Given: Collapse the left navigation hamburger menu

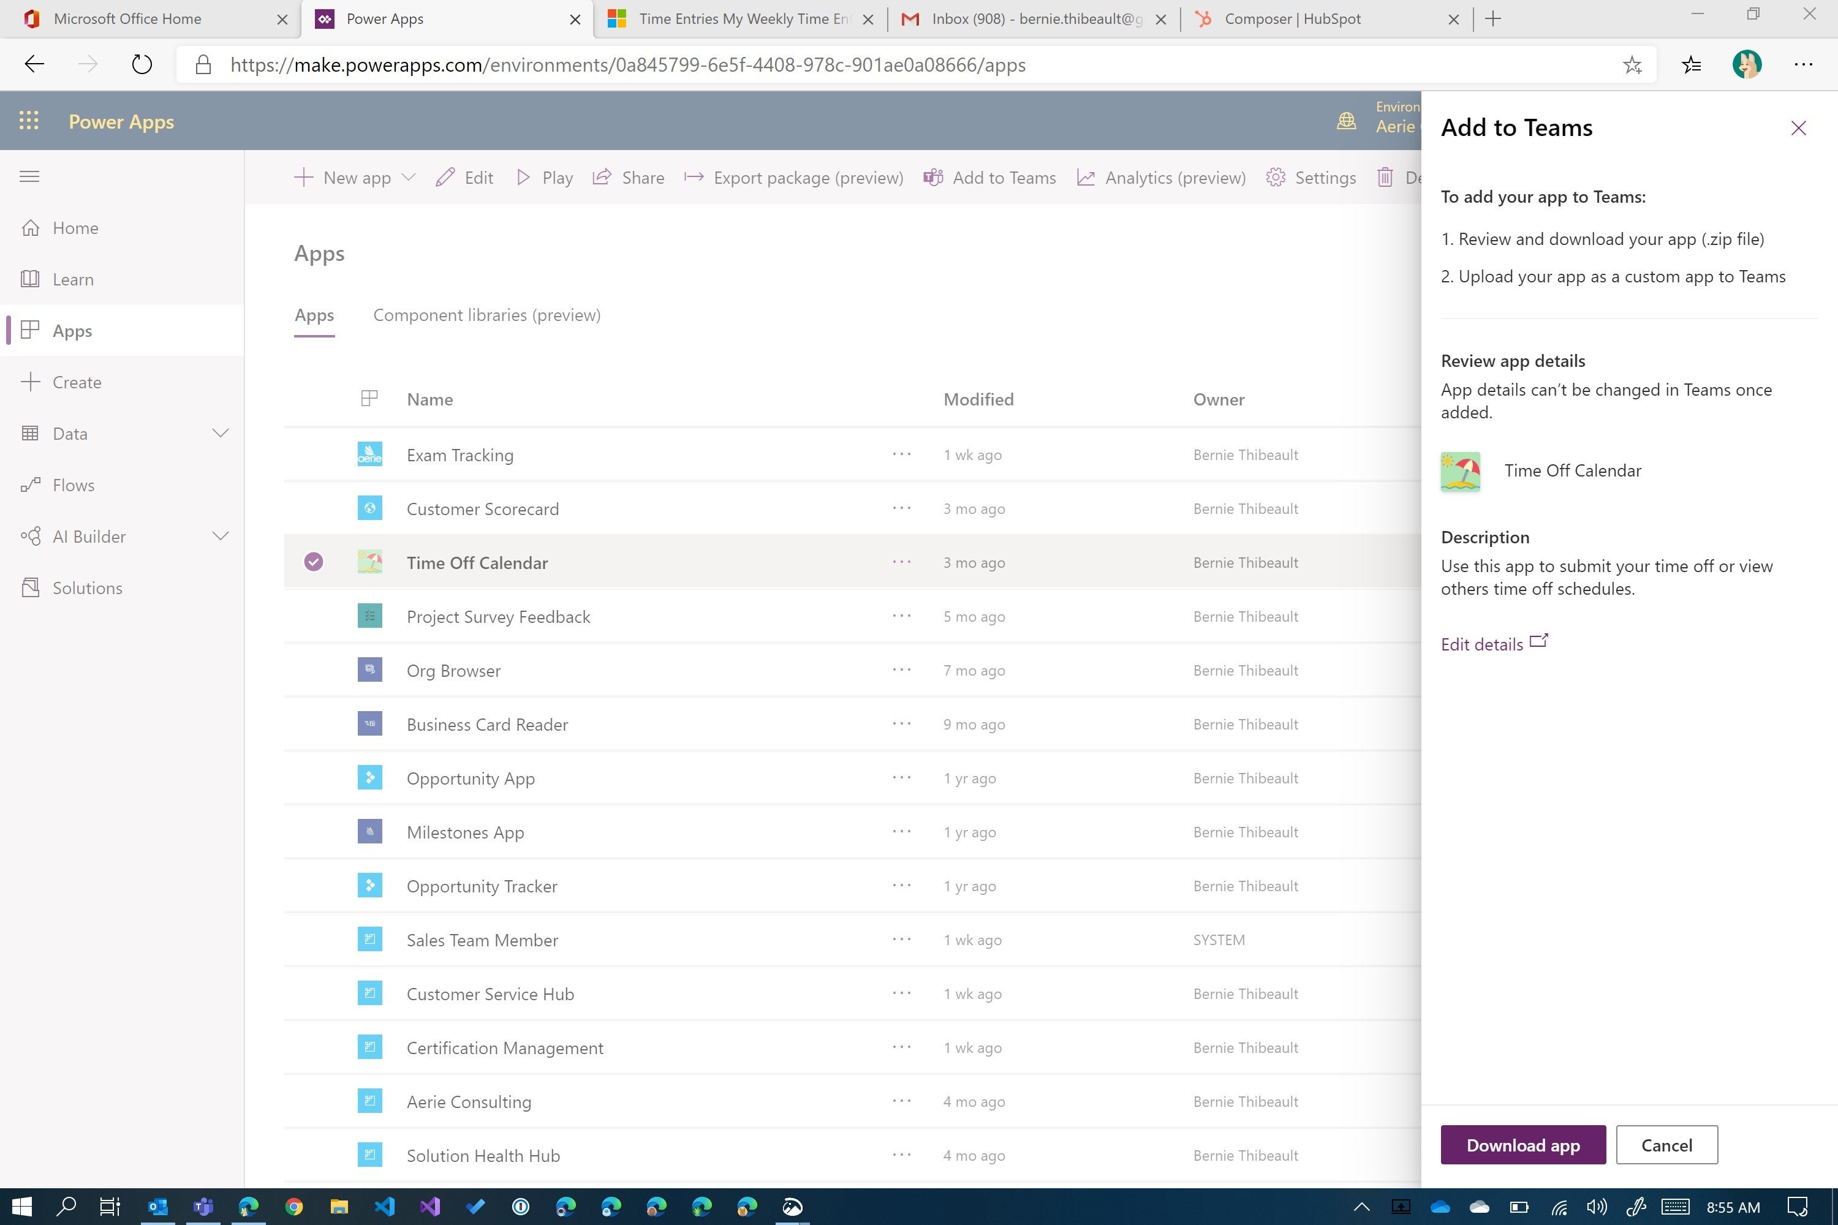Looking at the screenshot, I should point(29,176).
